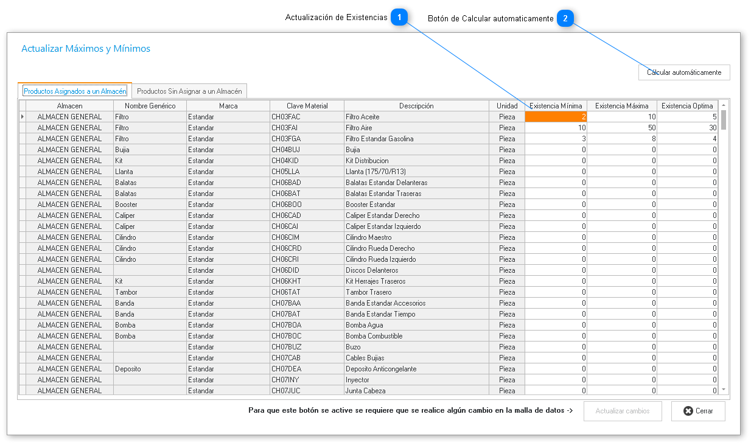
Task: Select the highlighted Existencia Mínima cell for Filtro Aceite
Action: click(x=556, y=117)
